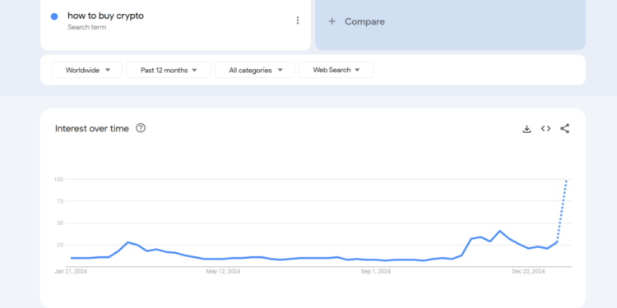Viewport: 617px width, 308px height.
Task: Click the 25 value on y-axis
Action: (60, 245)
